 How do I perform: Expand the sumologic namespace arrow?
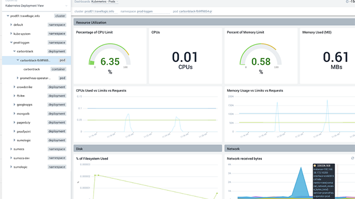pos(11,167)
